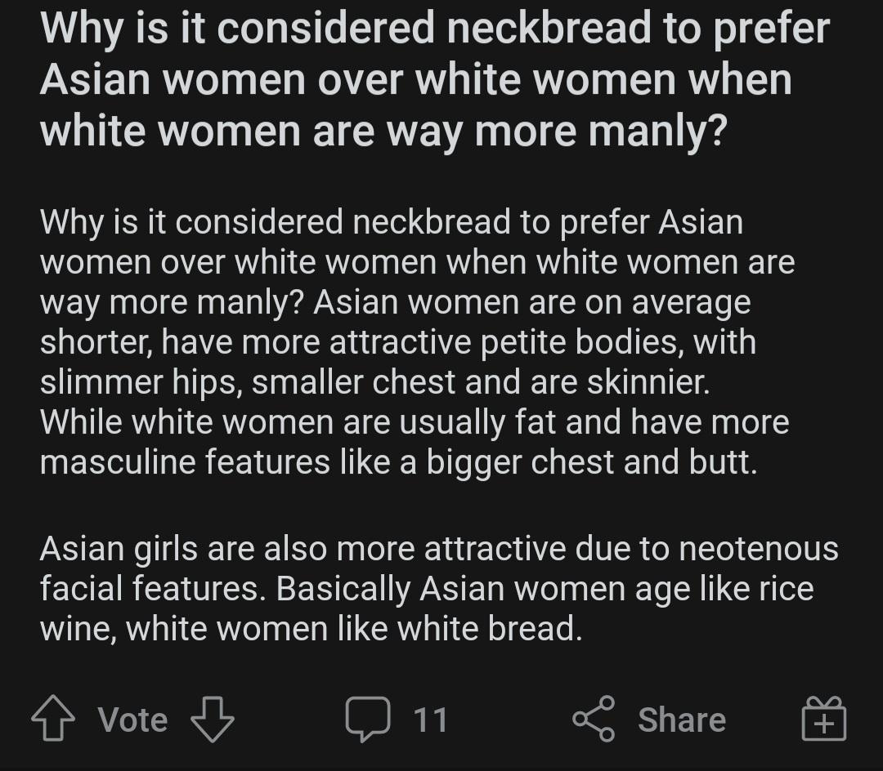Click the "Vote" label between the arrows
Viewport: 883px width, 771px height.
click(132, 720)
